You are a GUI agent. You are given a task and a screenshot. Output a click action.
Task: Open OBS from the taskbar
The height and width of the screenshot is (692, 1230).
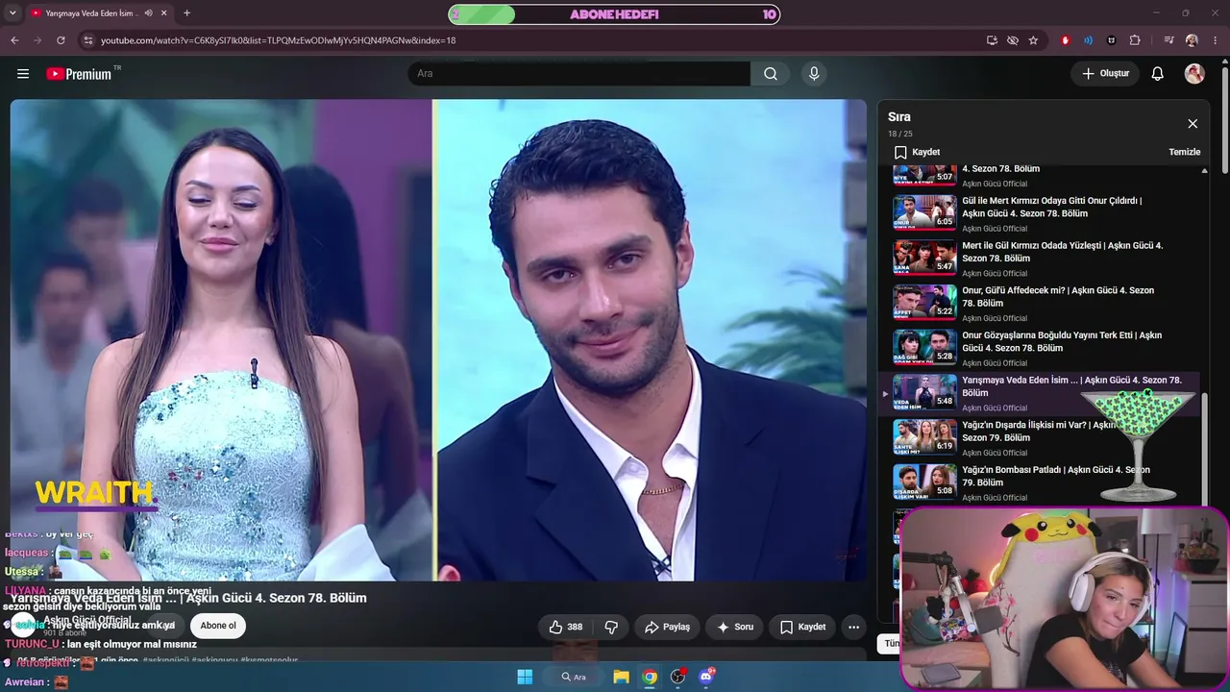point(678,677)
